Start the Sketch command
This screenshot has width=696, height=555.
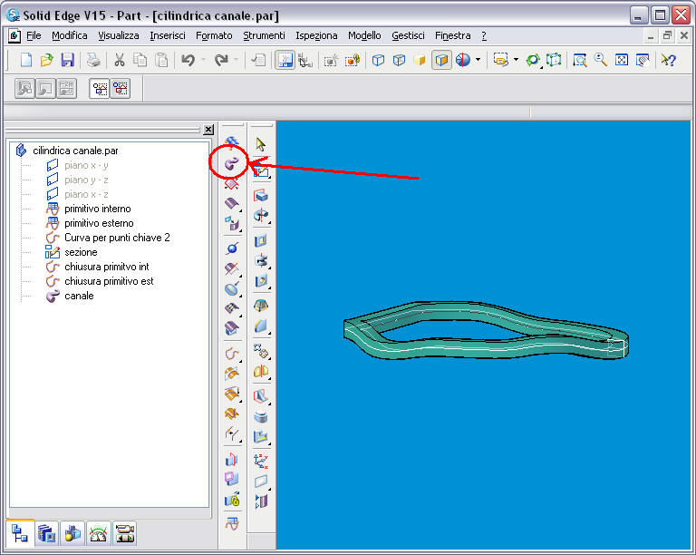click(261, 170)
